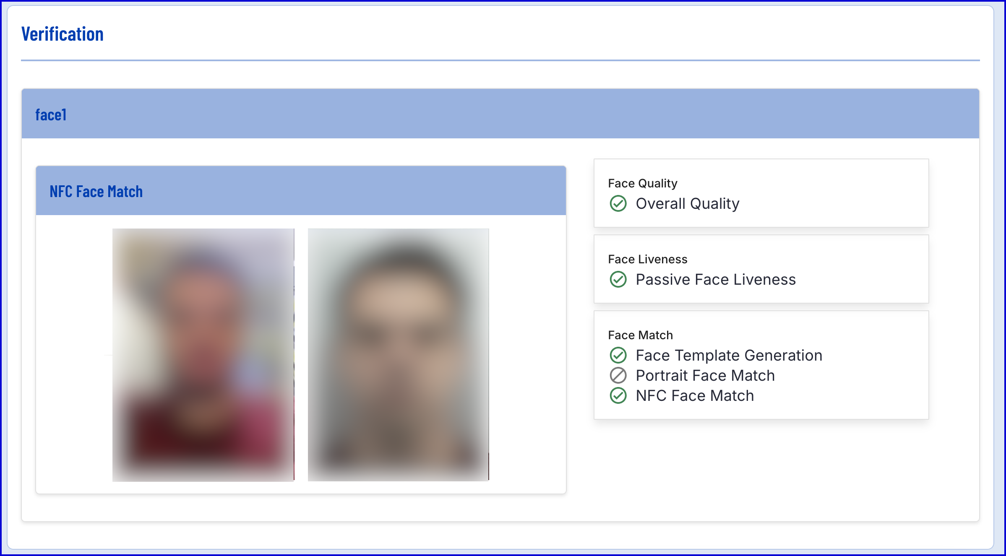This screenshot has width=1006, height=556.
Task: Click the Face Template Generation check icon
Action: (618, 356)
